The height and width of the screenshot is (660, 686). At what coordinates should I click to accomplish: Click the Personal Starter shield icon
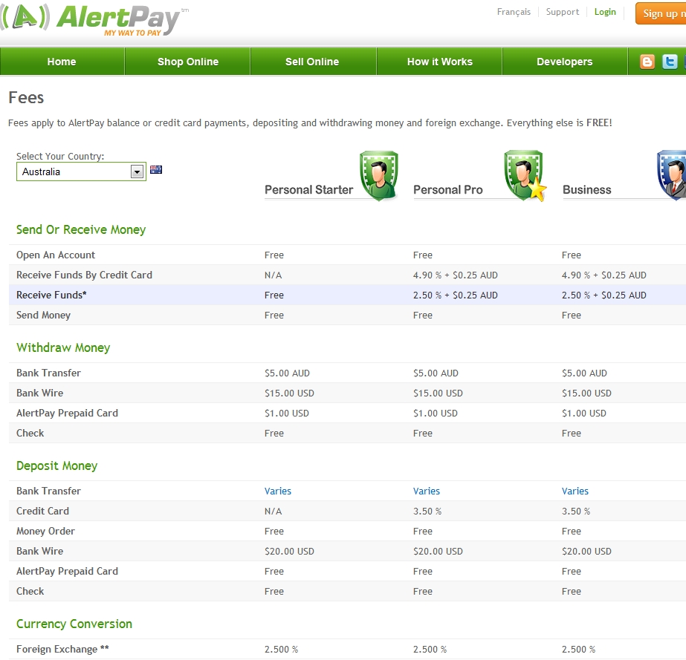pos(379,176)
